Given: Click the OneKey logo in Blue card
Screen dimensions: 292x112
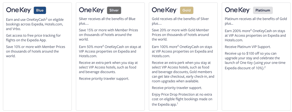Looking at the screenshot, I should click(x=19, y=11).
